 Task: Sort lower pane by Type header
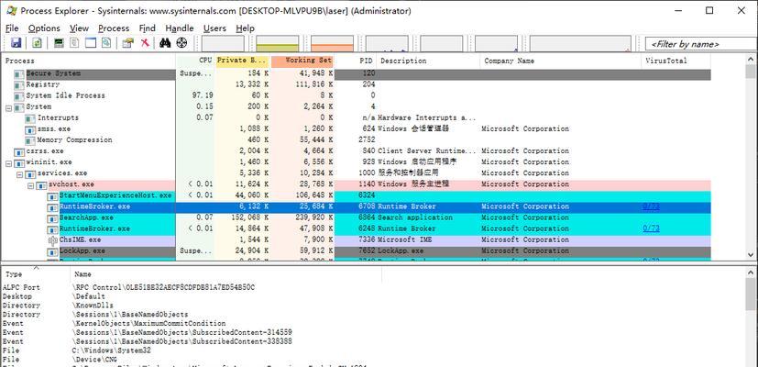(37, 274)
